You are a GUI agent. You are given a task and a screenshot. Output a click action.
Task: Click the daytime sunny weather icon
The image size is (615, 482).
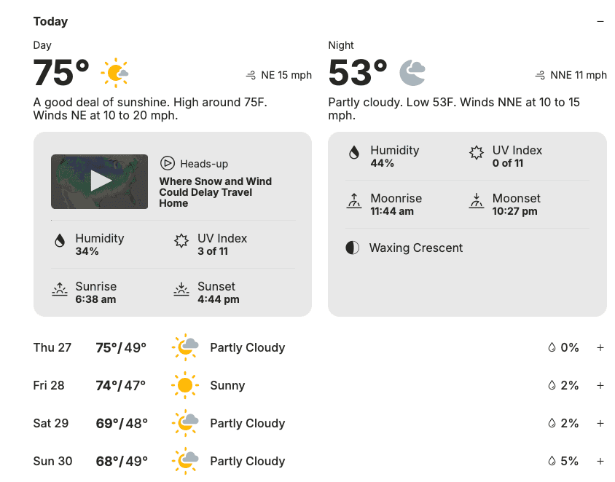tap(115, 73)
